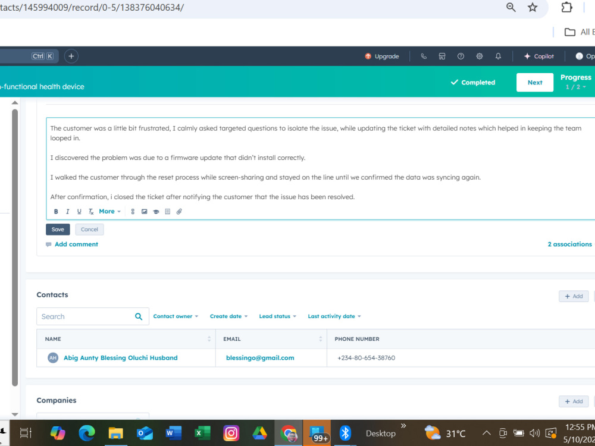Open Excel from the taskbar
The height and width of the screenshot is (446, 595).
click(x=202, y=433)
